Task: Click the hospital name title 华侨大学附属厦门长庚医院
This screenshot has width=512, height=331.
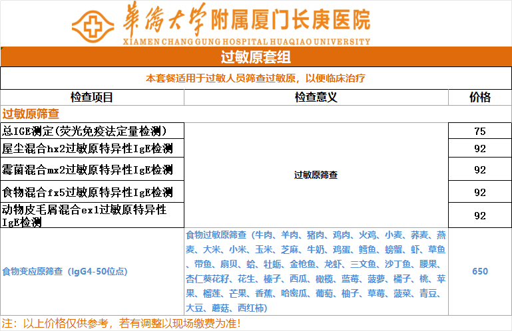Action: coord(247,19)
